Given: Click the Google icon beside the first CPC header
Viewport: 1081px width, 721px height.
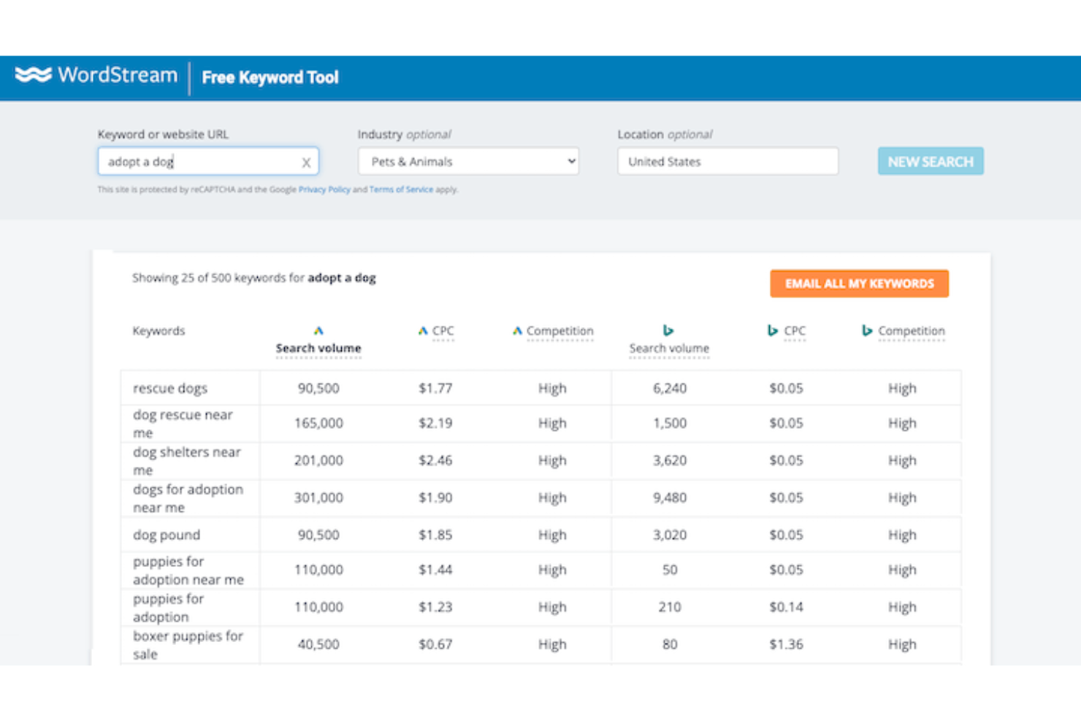Looking at the screenshot, I should (x=422, y=330).
